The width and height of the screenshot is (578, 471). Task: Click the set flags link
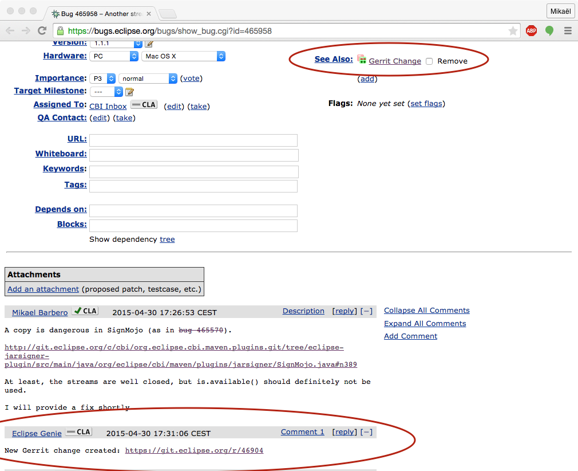click(x=426, y=104)
